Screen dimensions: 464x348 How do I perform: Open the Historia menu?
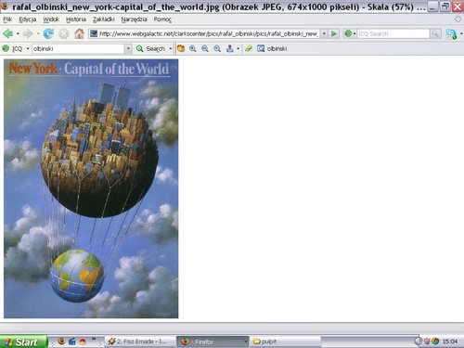coord(76,19)
